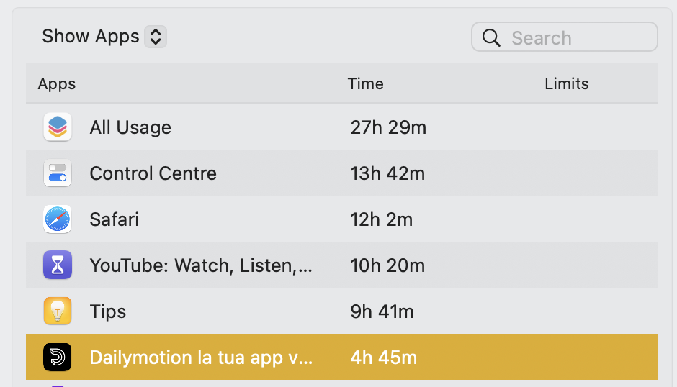The width and height of the screenshot is (677, 387).
Task: Click the Dailymotion app icon
Action: 58,358
